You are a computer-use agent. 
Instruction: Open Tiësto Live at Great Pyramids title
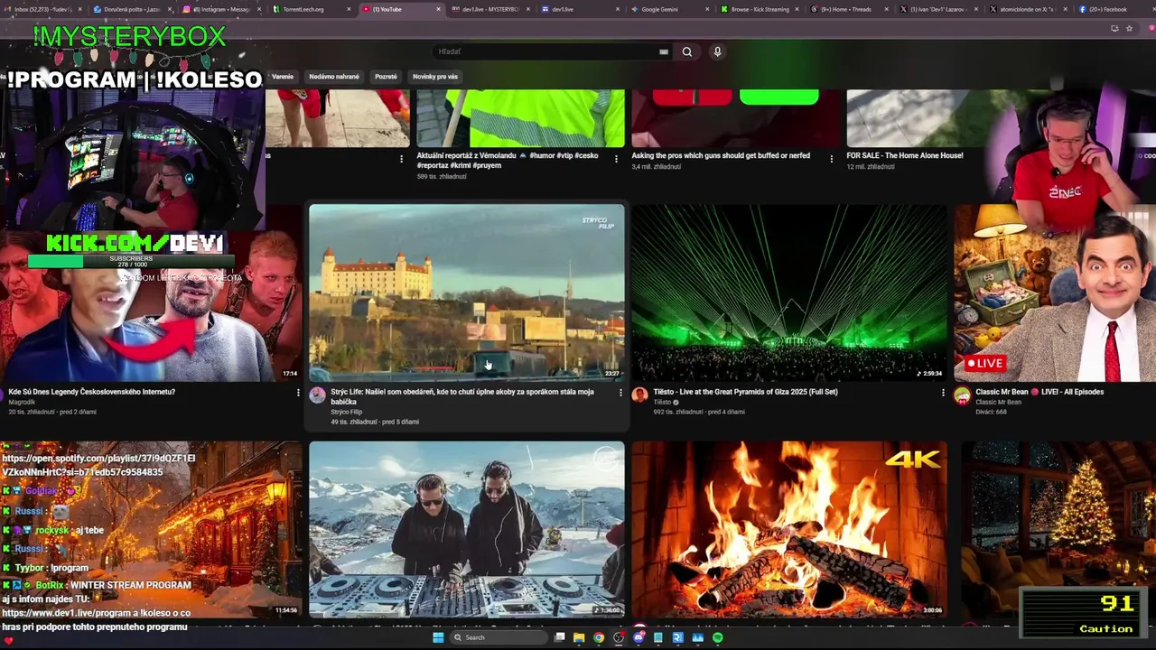point(745,392)
